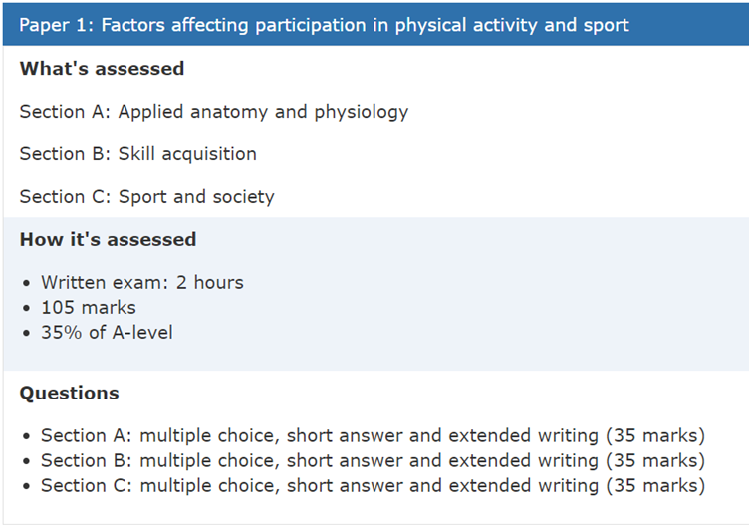Click "Section B: Skill acquisition" line

click(x=138, y=154)
